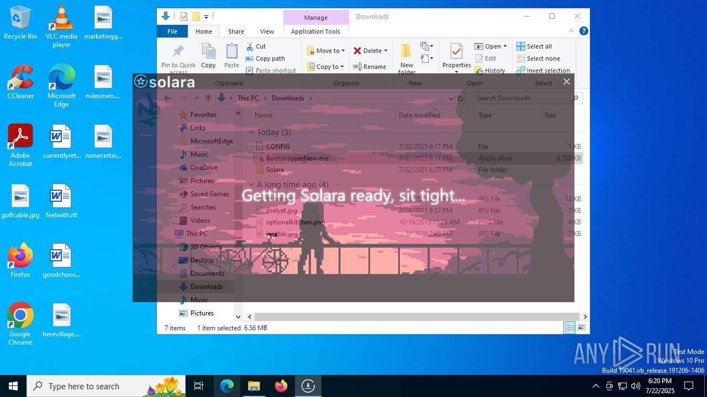The width and height of the screenshot is (707, 397).
Task: Open the File menu in Explorer
Action: [x=172, y=31]
